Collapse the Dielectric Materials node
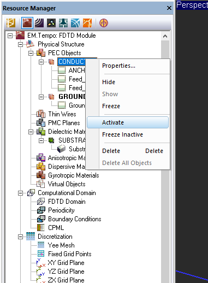This screenshot has height=283, width=208. (31, 132)
